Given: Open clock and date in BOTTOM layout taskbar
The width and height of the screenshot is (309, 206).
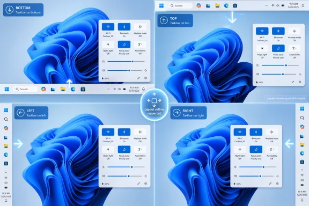Looking at the screenshot, I should point(134,89).
